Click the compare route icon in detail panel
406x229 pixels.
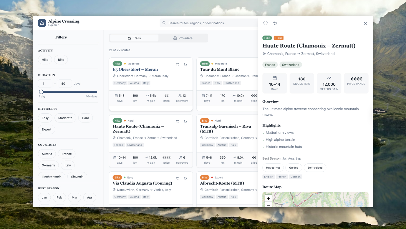coord(275,23)
